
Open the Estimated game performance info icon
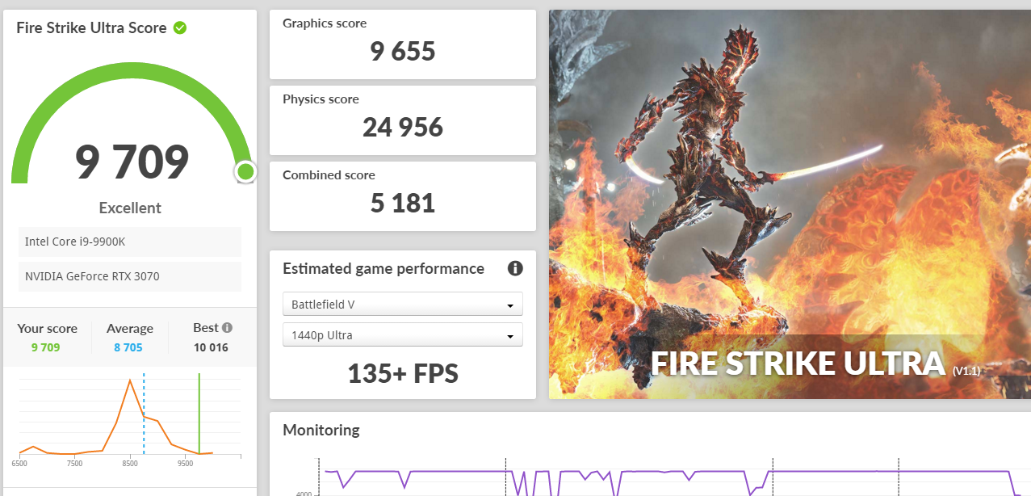515,269
